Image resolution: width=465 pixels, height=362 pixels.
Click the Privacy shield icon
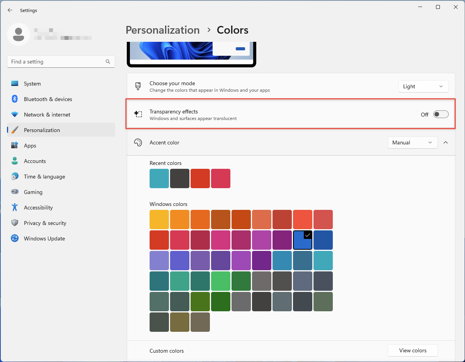pos(15,223)
